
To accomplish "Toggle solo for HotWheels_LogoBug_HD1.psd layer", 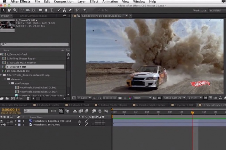I will [x=8, y=121].
